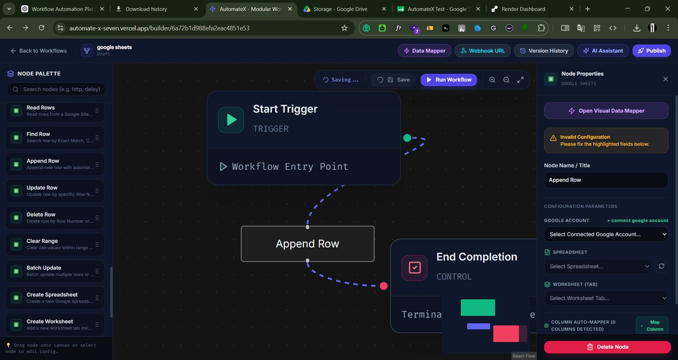Click Run Workflow
The image size is (678, 360).
pos(449,80)
